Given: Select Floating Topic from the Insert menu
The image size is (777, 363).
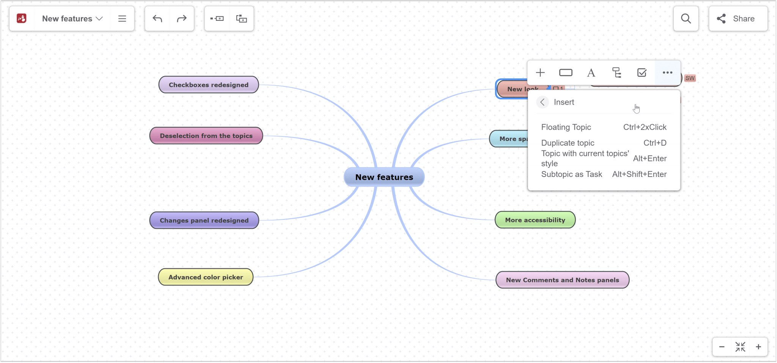Looking at the screenshot, I should click(566, 127).
